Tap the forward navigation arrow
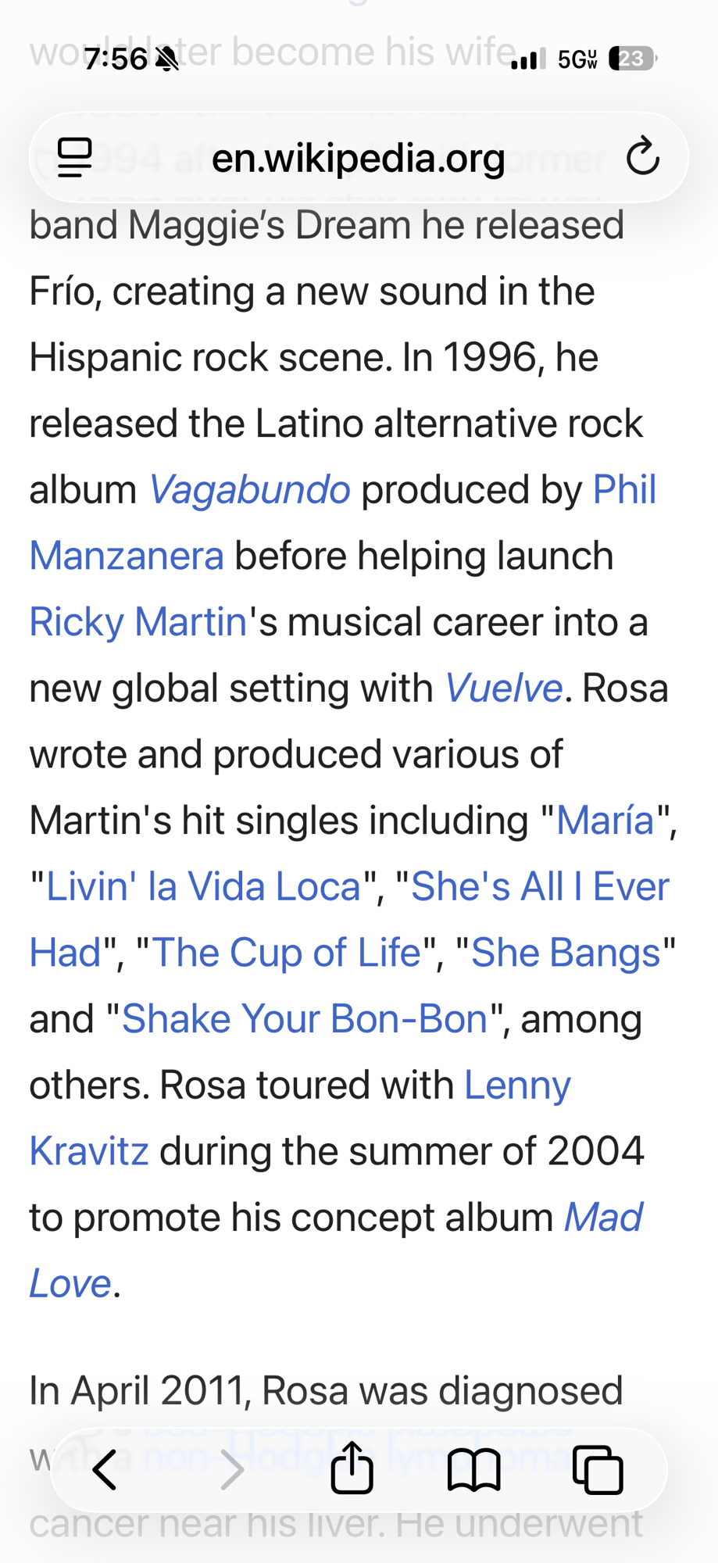 [x=231, y=1470]
